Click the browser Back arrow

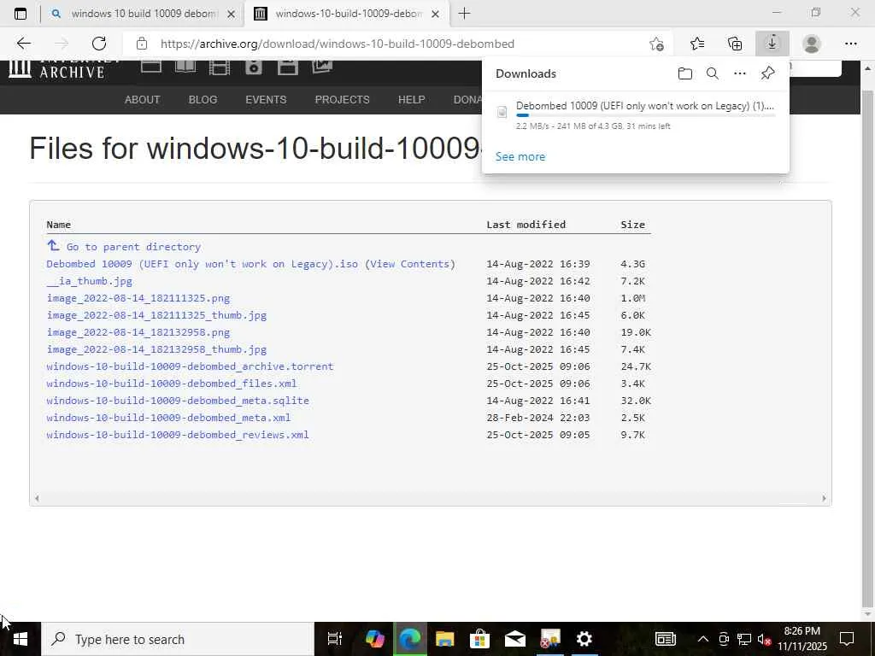tap(23, 44)
